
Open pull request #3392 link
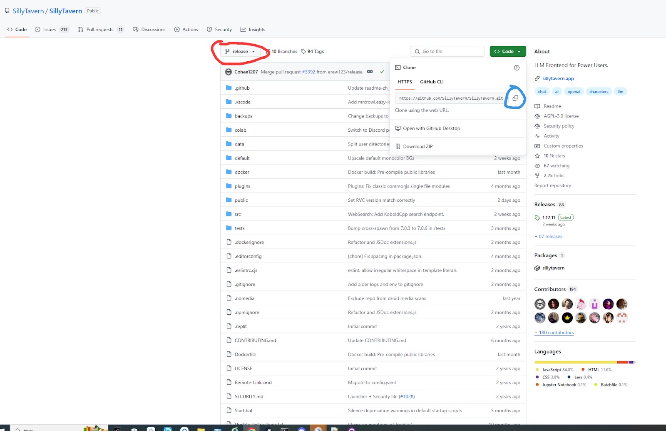click(x=308, y=72)
